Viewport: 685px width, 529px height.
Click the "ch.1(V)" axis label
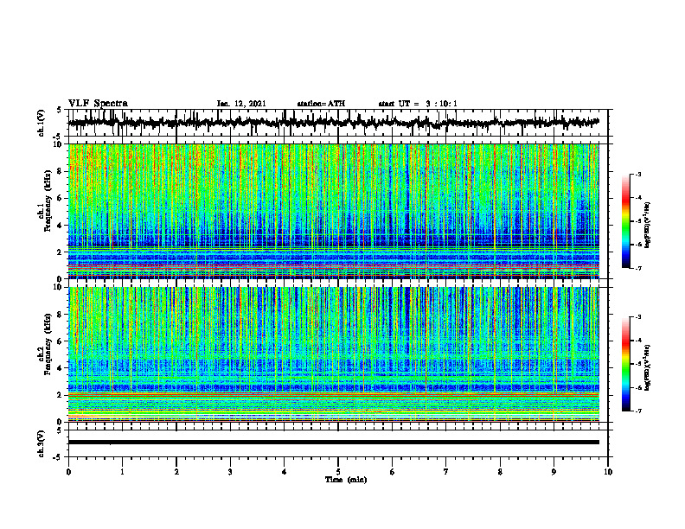point(42,123)
